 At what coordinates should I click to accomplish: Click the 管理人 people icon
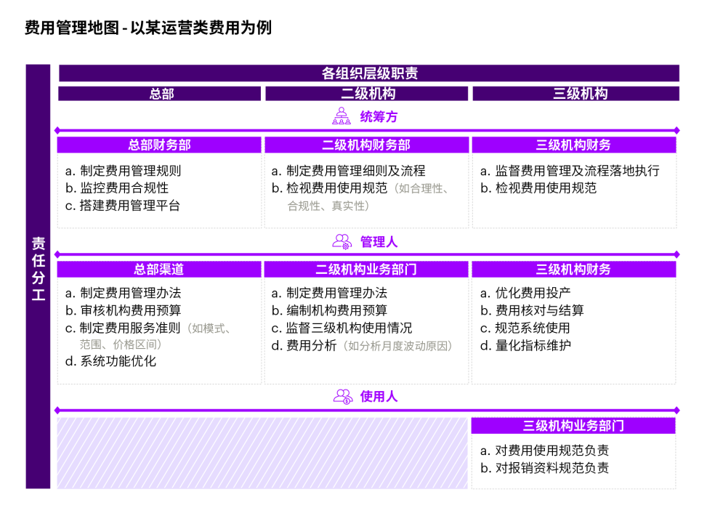click(342, 241)
